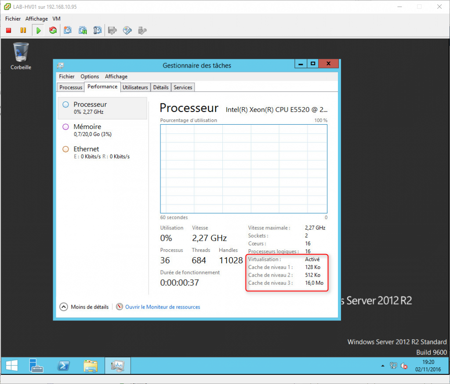Launch PowerShell from the taskbar
The height and width of the screenshot is (384, 450).
[63, 366]
